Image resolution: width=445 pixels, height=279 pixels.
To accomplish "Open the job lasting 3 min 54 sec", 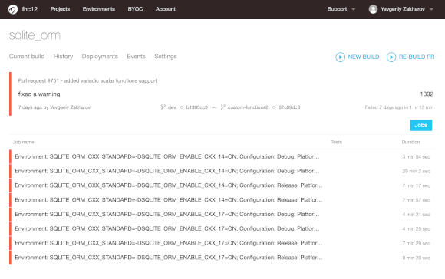I will (x=222, y=156).
